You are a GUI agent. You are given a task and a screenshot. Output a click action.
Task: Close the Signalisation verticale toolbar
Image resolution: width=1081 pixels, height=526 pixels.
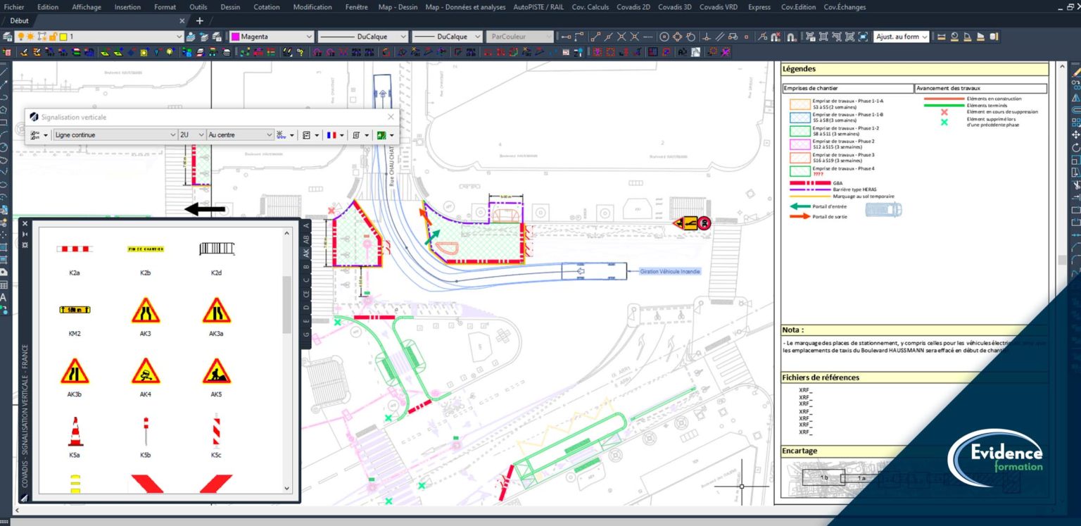[391, 117]
